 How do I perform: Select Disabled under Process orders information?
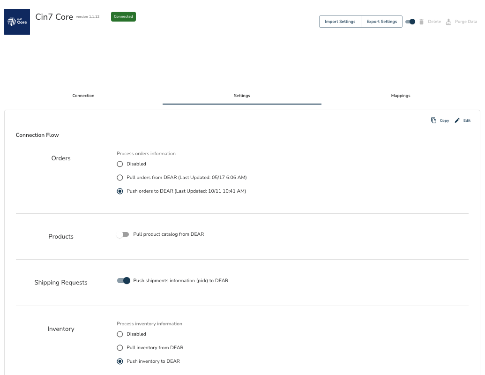119,164
